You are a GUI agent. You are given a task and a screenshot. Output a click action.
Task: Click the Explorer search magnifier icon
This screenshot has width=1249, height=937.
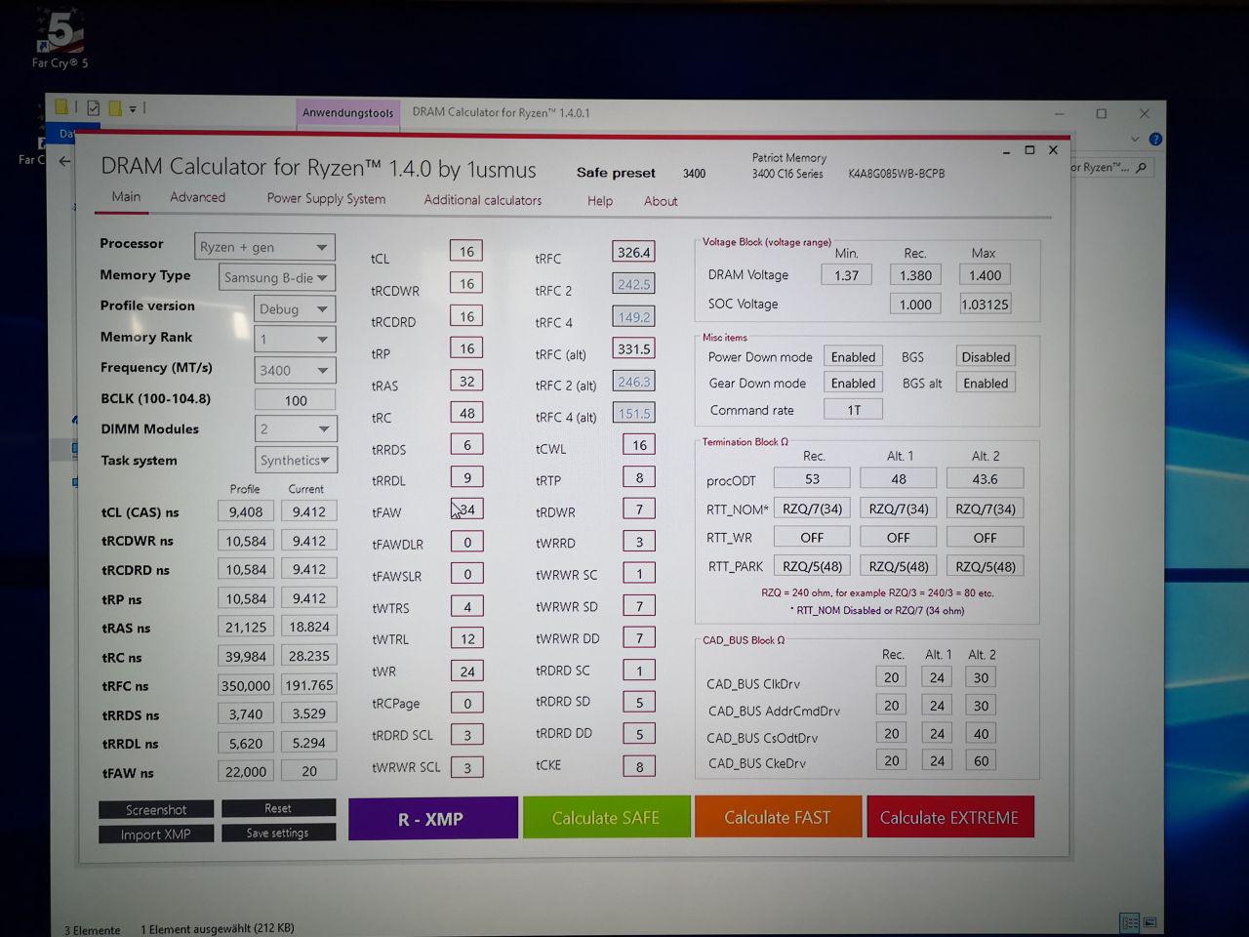(1141, 168)
